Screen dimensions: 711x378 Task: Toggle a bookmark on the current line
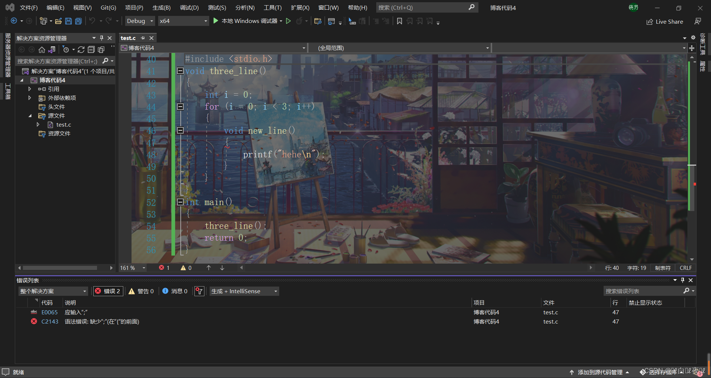(x=400, y=21)
